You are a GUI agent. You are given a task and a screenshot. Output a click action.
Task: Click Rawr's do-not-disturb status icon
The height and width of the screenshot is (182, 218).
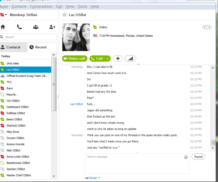tap(2, 88)
